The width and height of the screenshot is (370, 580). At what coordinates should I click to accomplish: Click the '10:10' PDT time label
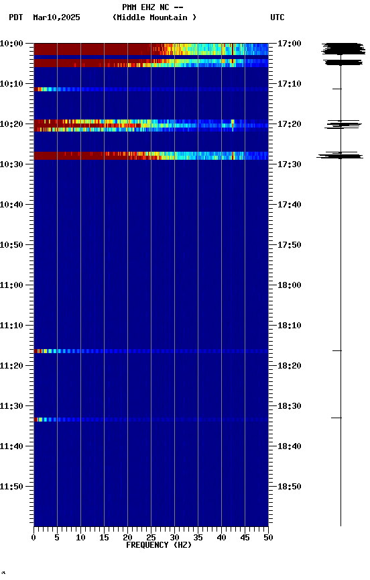click(11, 84)
